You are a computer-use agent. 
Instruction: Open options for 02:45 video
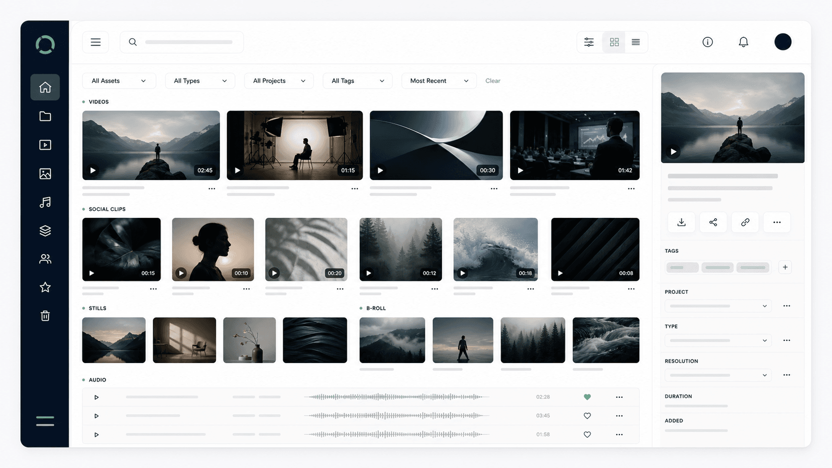(212, 189)
